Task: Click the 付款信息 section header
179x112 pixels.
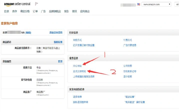Action: point(73,33)
